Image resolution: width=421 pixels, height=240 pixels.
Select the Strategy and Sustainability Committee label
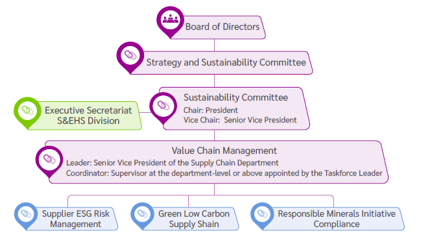point(226,62)
